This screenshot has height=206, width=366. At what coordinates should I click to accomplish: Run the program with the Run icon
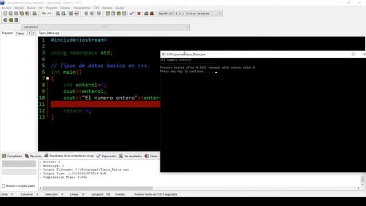pyautogui.click(x=113, y=14)
